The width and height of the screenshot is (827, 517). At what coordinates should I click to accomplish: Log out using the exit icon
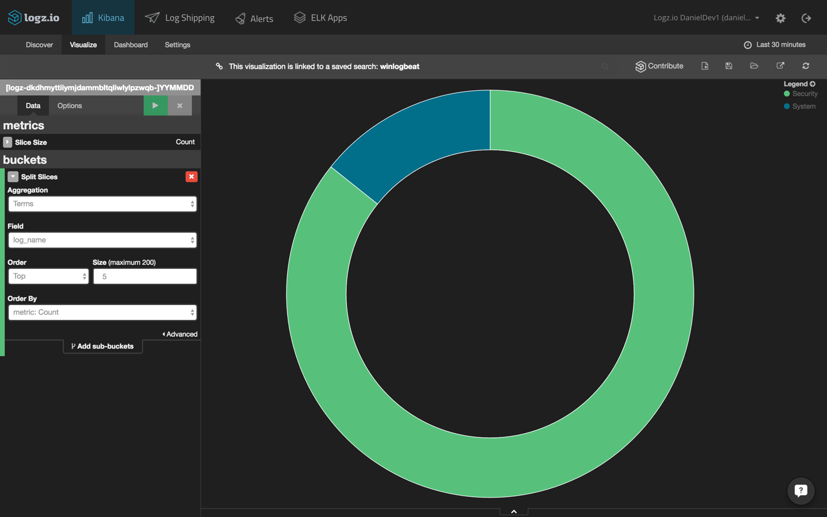[806, 18]
